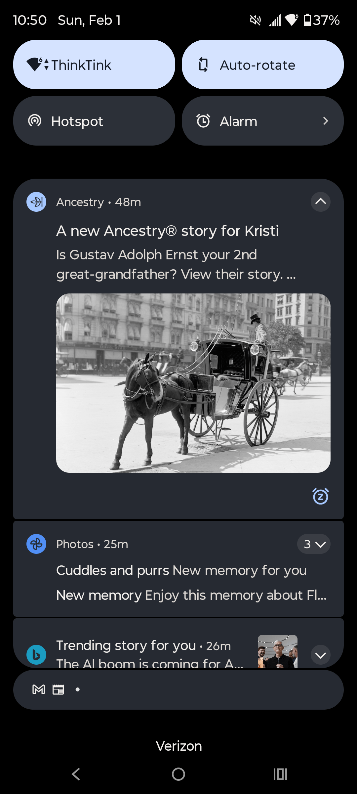Image resolution: width=357 pixels, height=794 pixels.
Task: Tap the Wi-Fi icon in the status bar
Action: tap(291, 19)
